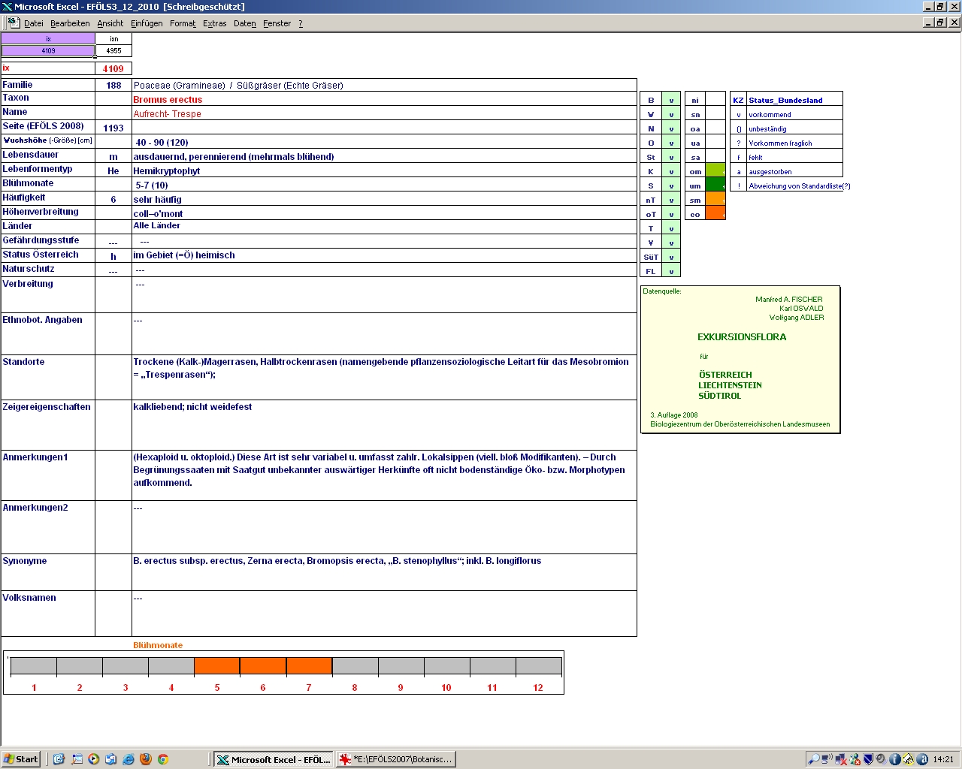Open Internet Explorer from quick launch
Screen dimensions: 962x769
coord(129,759)
